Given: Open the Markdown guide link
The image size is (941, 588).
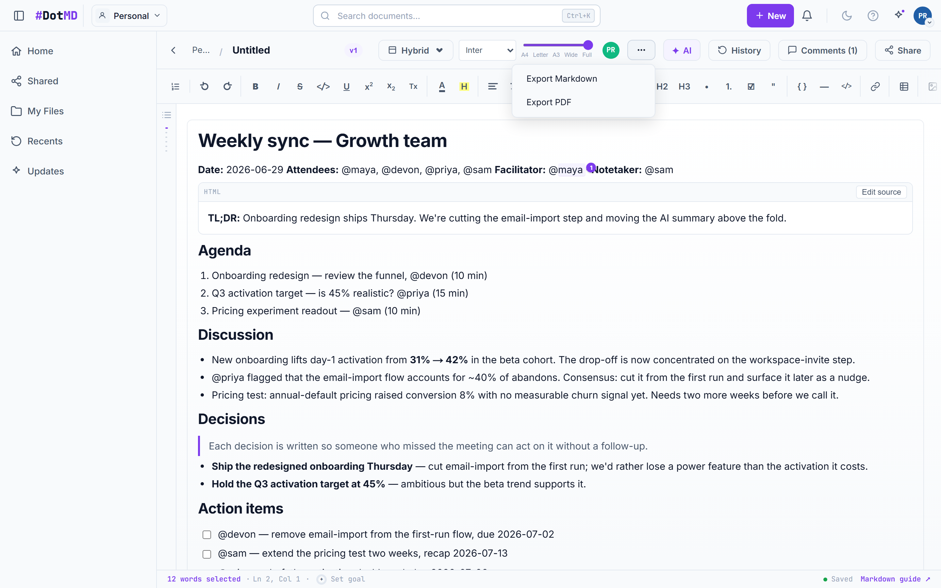Looking at the screenshot, I should click(895, 579).
